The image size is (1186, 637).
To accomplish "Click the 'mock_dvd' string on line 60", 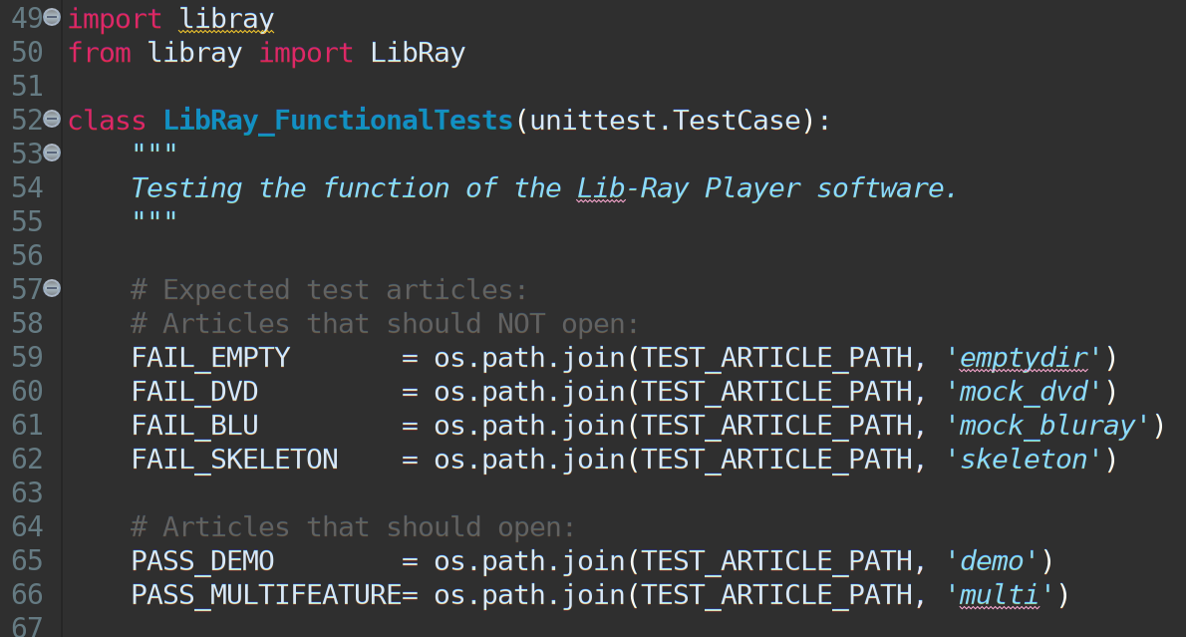I will [x=1023, y=391].
